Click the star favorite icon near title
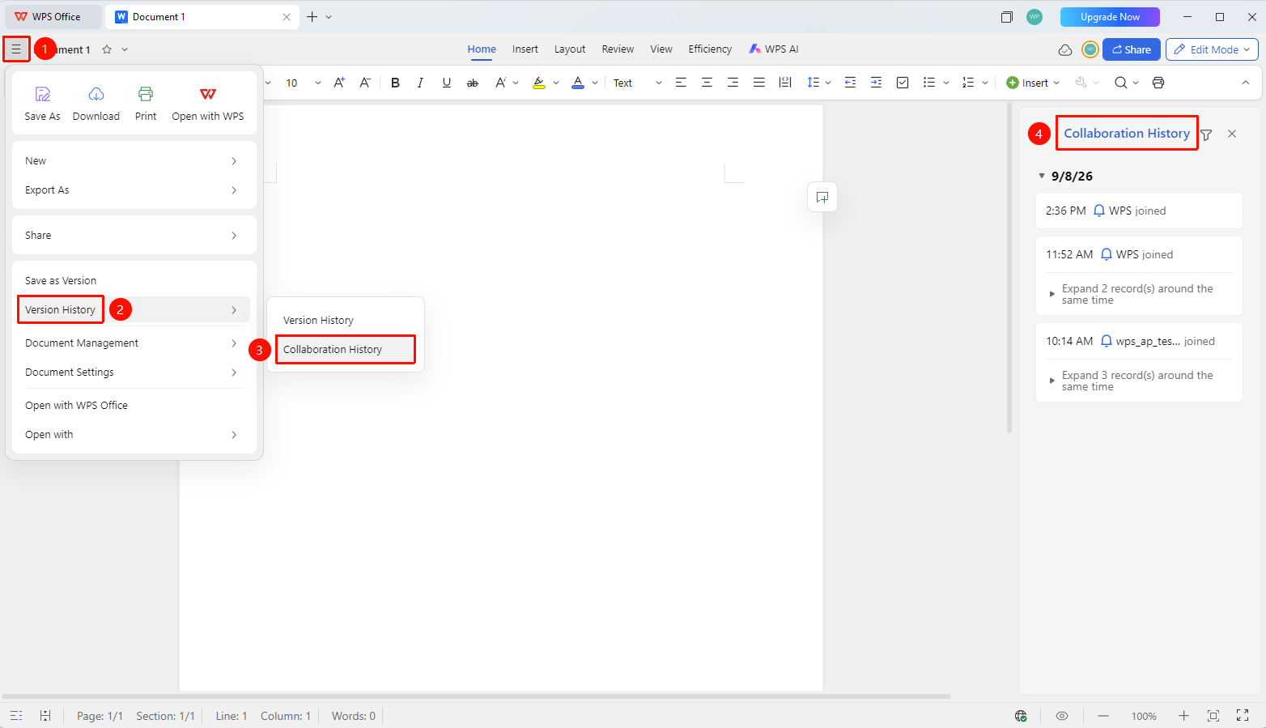The image size is (1266, 728). tap(107, 49)
